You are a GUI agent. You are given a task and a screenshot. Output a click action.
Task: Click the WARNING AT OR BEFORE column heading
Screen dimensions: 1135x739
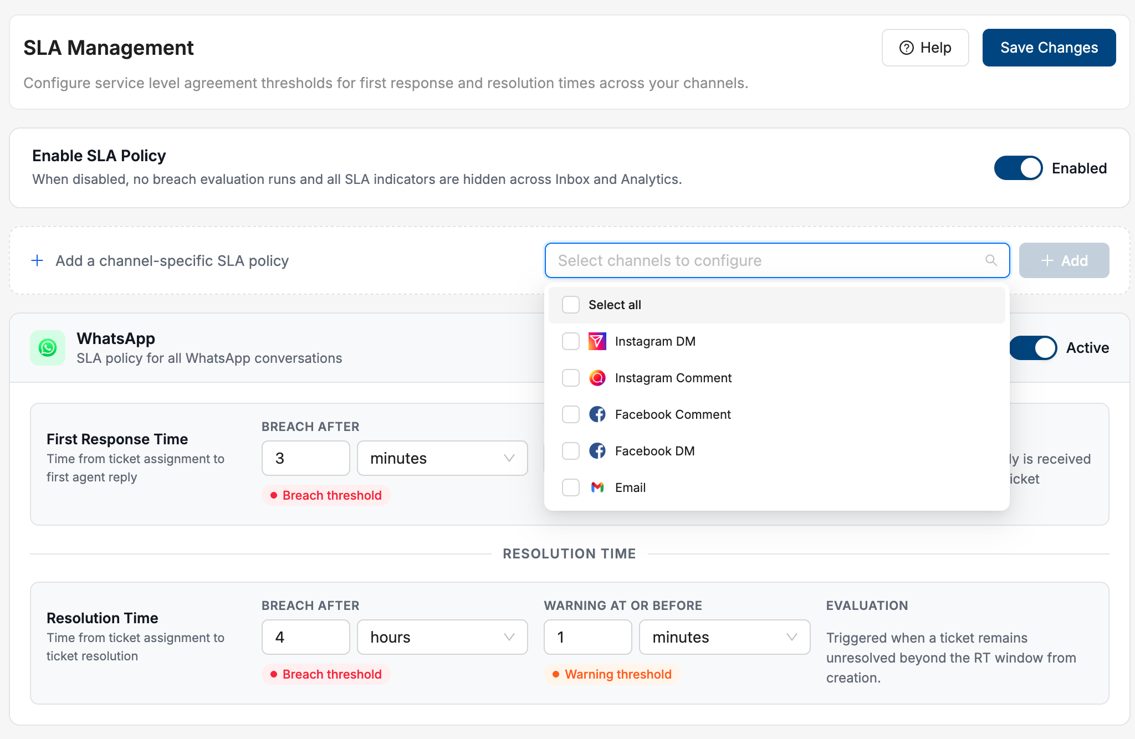click(x=623, y=605)
